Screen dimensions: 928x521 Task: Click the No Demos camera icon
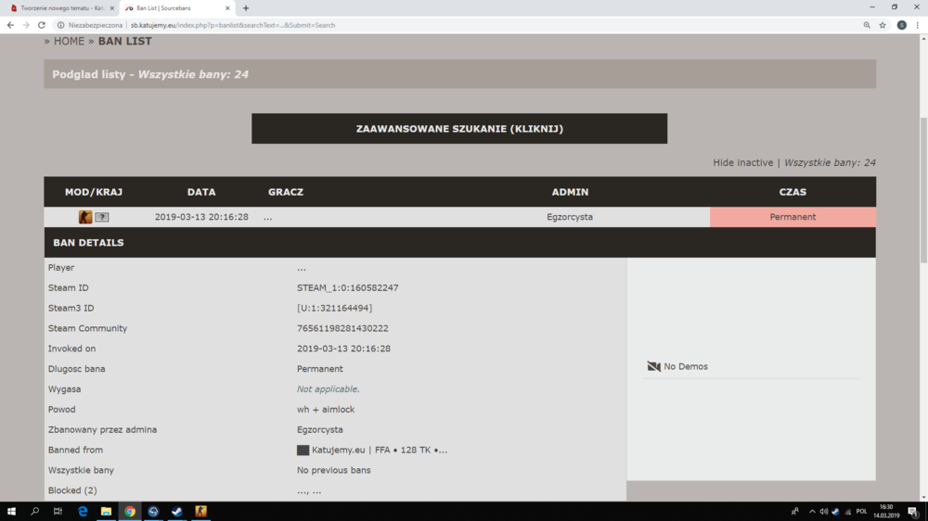click(653, 367)
